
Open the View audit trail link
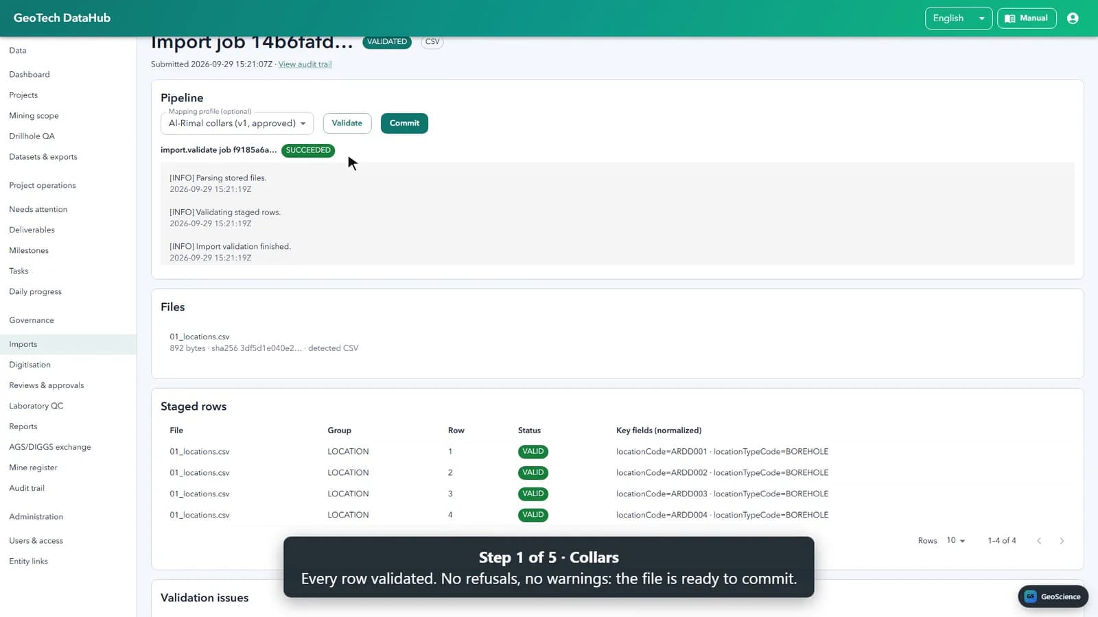[x=305, y=64]
